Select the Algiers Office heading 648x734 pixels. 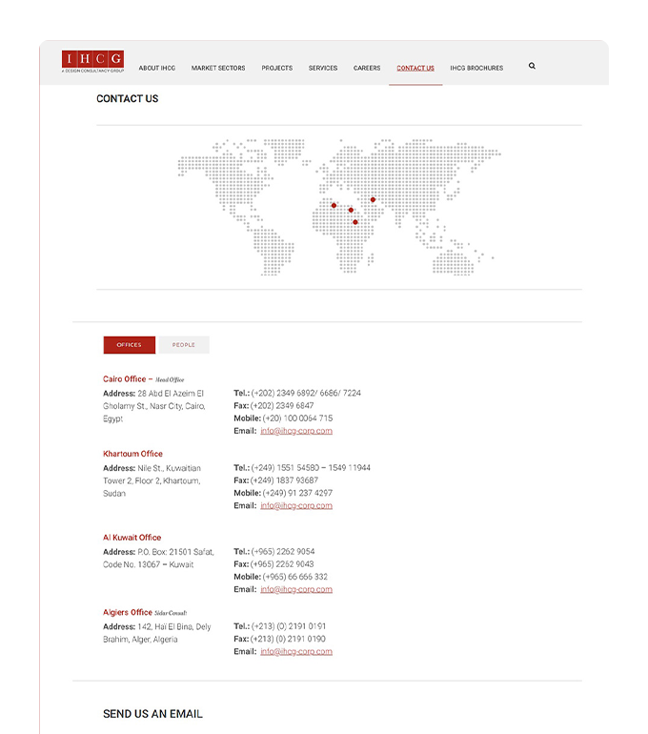coord(128,612)
